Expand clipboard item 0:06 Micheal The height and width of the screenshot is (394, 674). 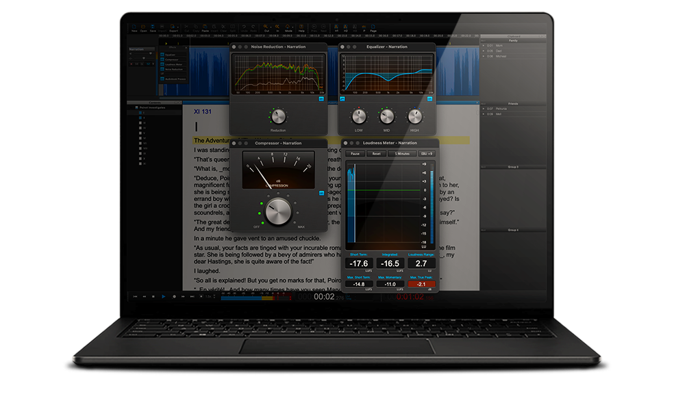[483, 56]
